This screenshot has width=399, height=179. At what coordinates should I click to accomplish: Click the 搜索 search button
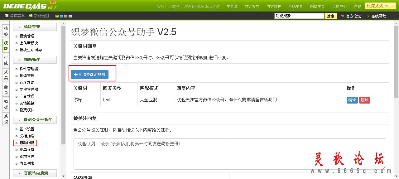pos(331,16)
